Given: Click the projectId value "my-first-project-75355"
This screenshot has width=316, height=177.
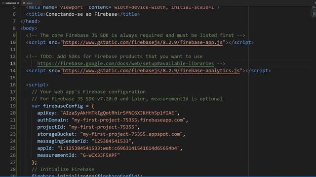Looking at the screenshot, I should point(103,127).
